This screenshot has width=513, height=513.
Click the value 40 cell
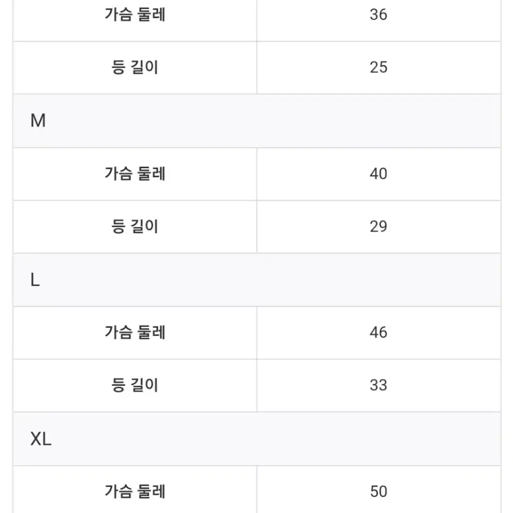379,173
